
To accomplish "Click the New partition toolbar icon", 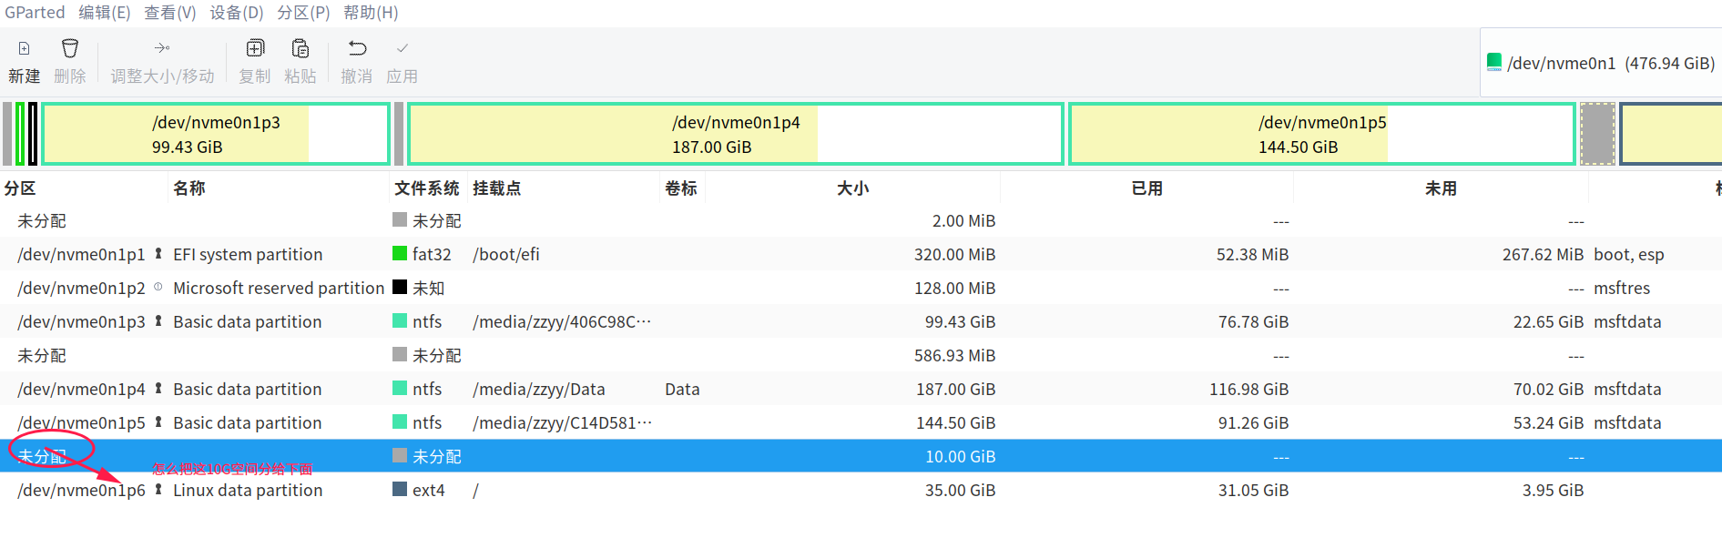I will tap(24, 49).
